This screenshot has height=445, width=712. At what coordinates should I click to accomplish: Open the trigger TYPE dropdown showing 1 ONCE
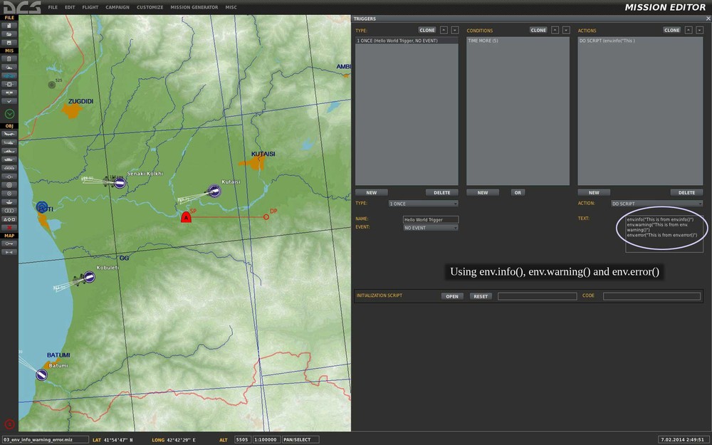423,204
